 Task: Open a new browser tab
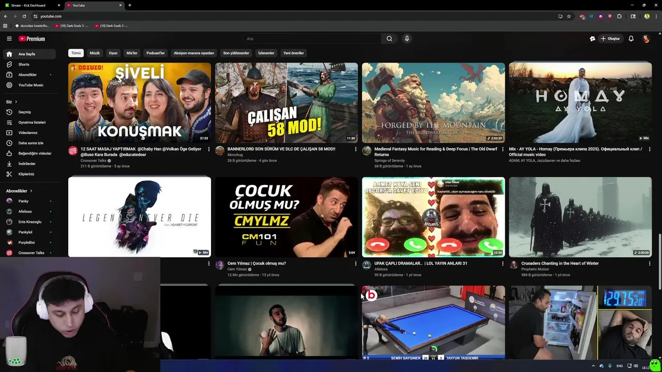(x=129, y=5)
